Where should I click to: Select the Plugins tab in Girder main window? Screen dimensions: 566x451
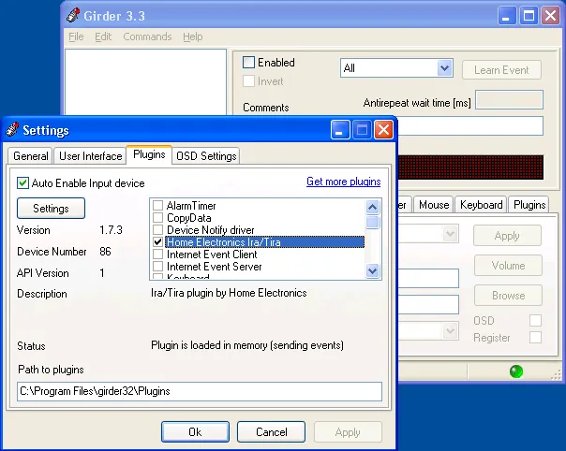[x=529, y=205]
